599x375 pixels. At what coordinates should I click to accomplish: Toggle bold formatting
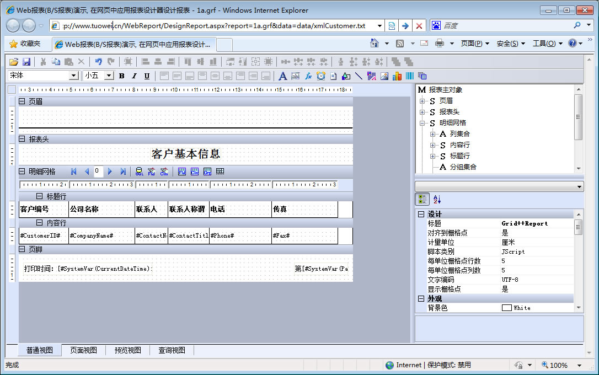(x=121, y=76)
